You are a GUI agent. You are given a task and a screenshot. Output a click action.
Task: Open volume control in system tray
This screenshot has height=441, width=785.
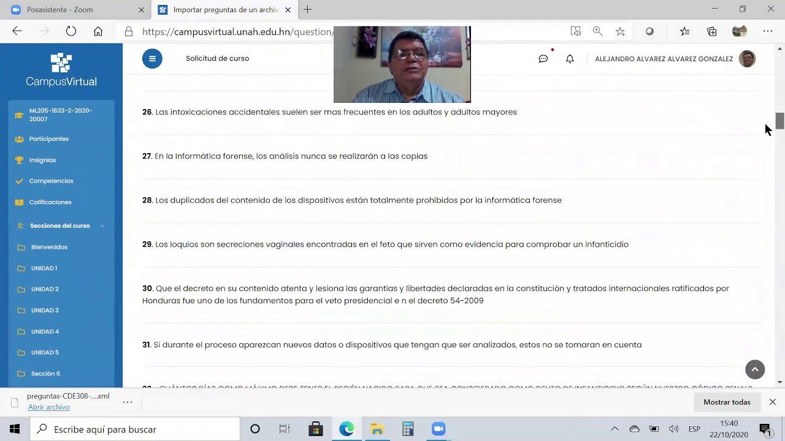click(x=673, y=429)
